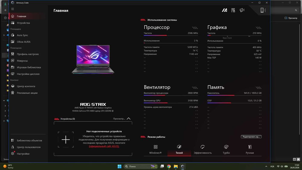Click the megaphone announcements icon
The image size is (302, 170).
242,10
